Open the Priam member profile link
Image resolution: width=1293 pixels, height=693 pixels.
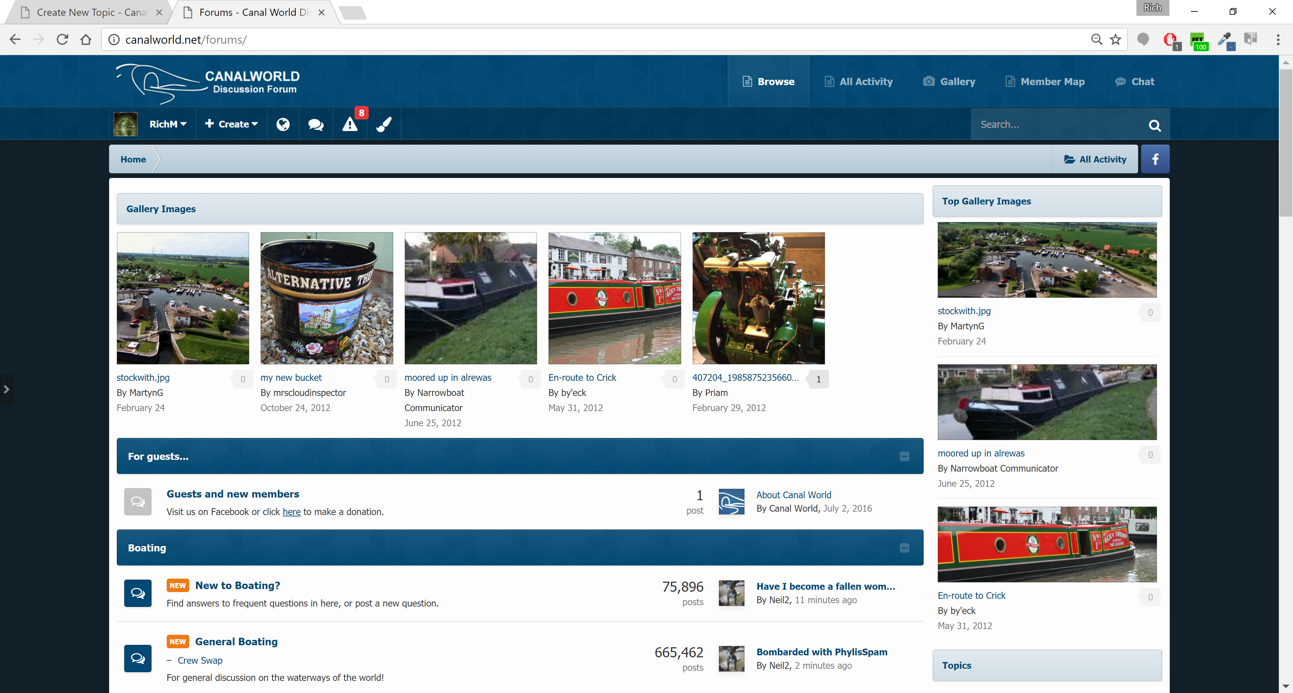[x=716, y=393]
